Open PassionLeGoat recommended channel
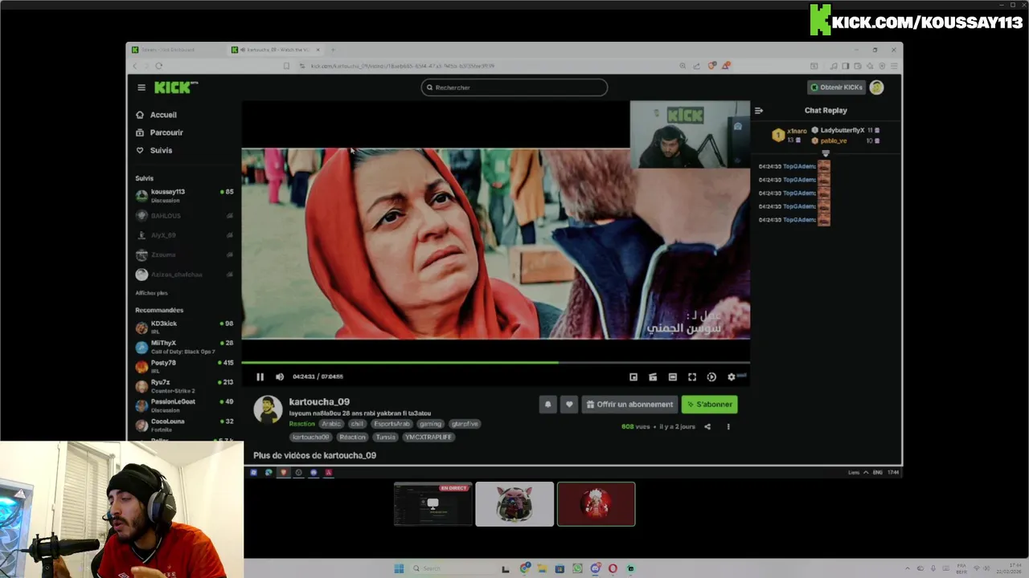The width and height of the screenshot is (1029, 578). 184,405
